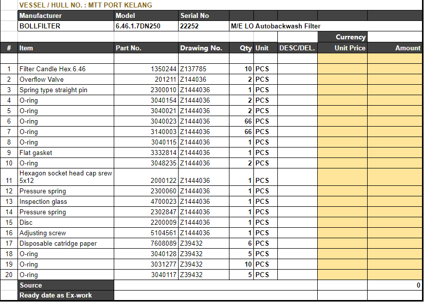Select the Unit Price column header
Screen dimensions: 424x302
(342, 48)
